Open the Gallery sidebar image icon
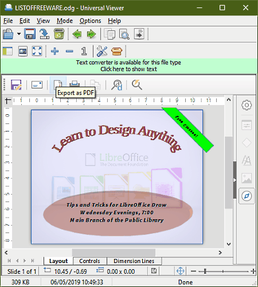Image resolution: width=258 pixels, height=287 pixels. tap(247, 178)
